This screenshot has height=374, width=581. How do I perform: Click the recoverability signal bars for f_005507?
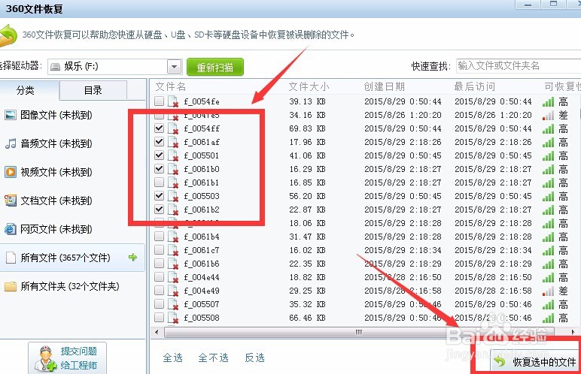click(548, 305)
